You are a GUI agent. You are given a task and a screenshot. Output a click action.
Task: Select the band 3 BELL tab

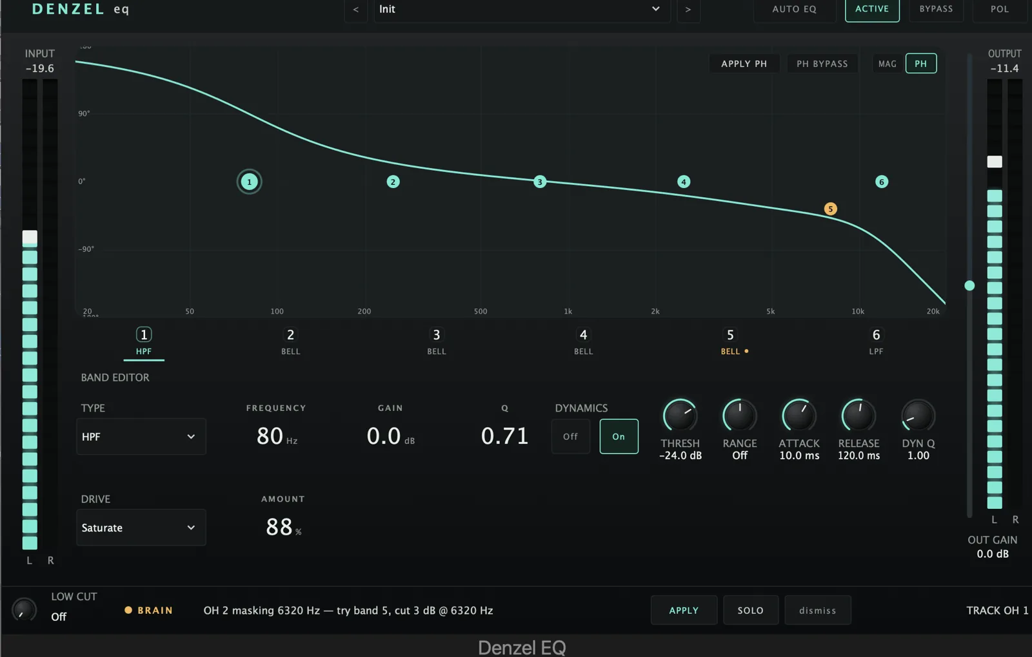437,342
